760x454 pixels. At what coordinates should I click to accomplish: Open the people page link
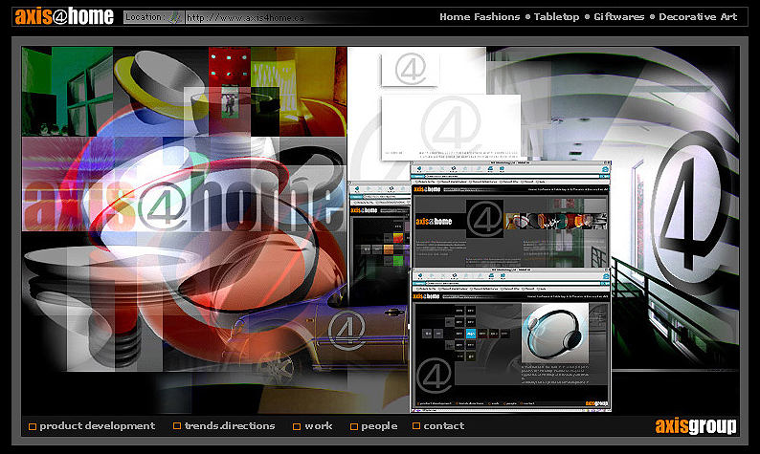(373, 426)
